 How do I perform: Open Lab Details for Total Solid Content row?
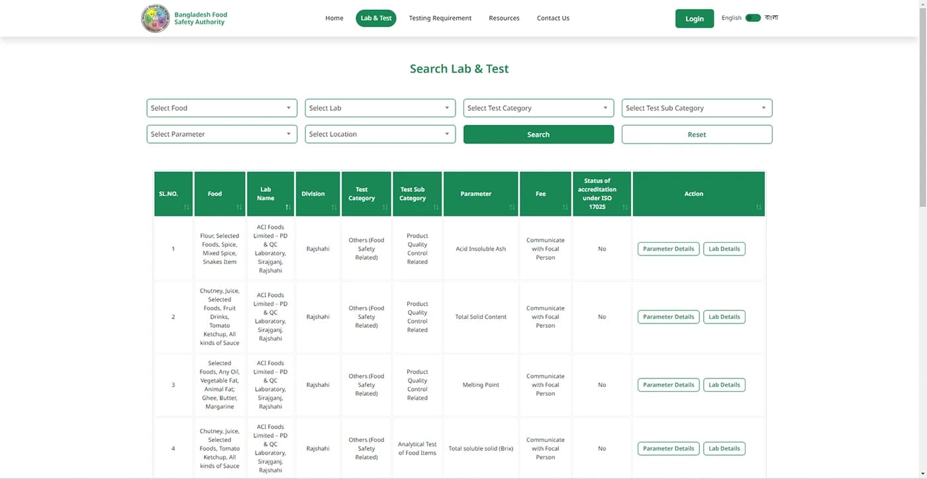click(724, 317)
